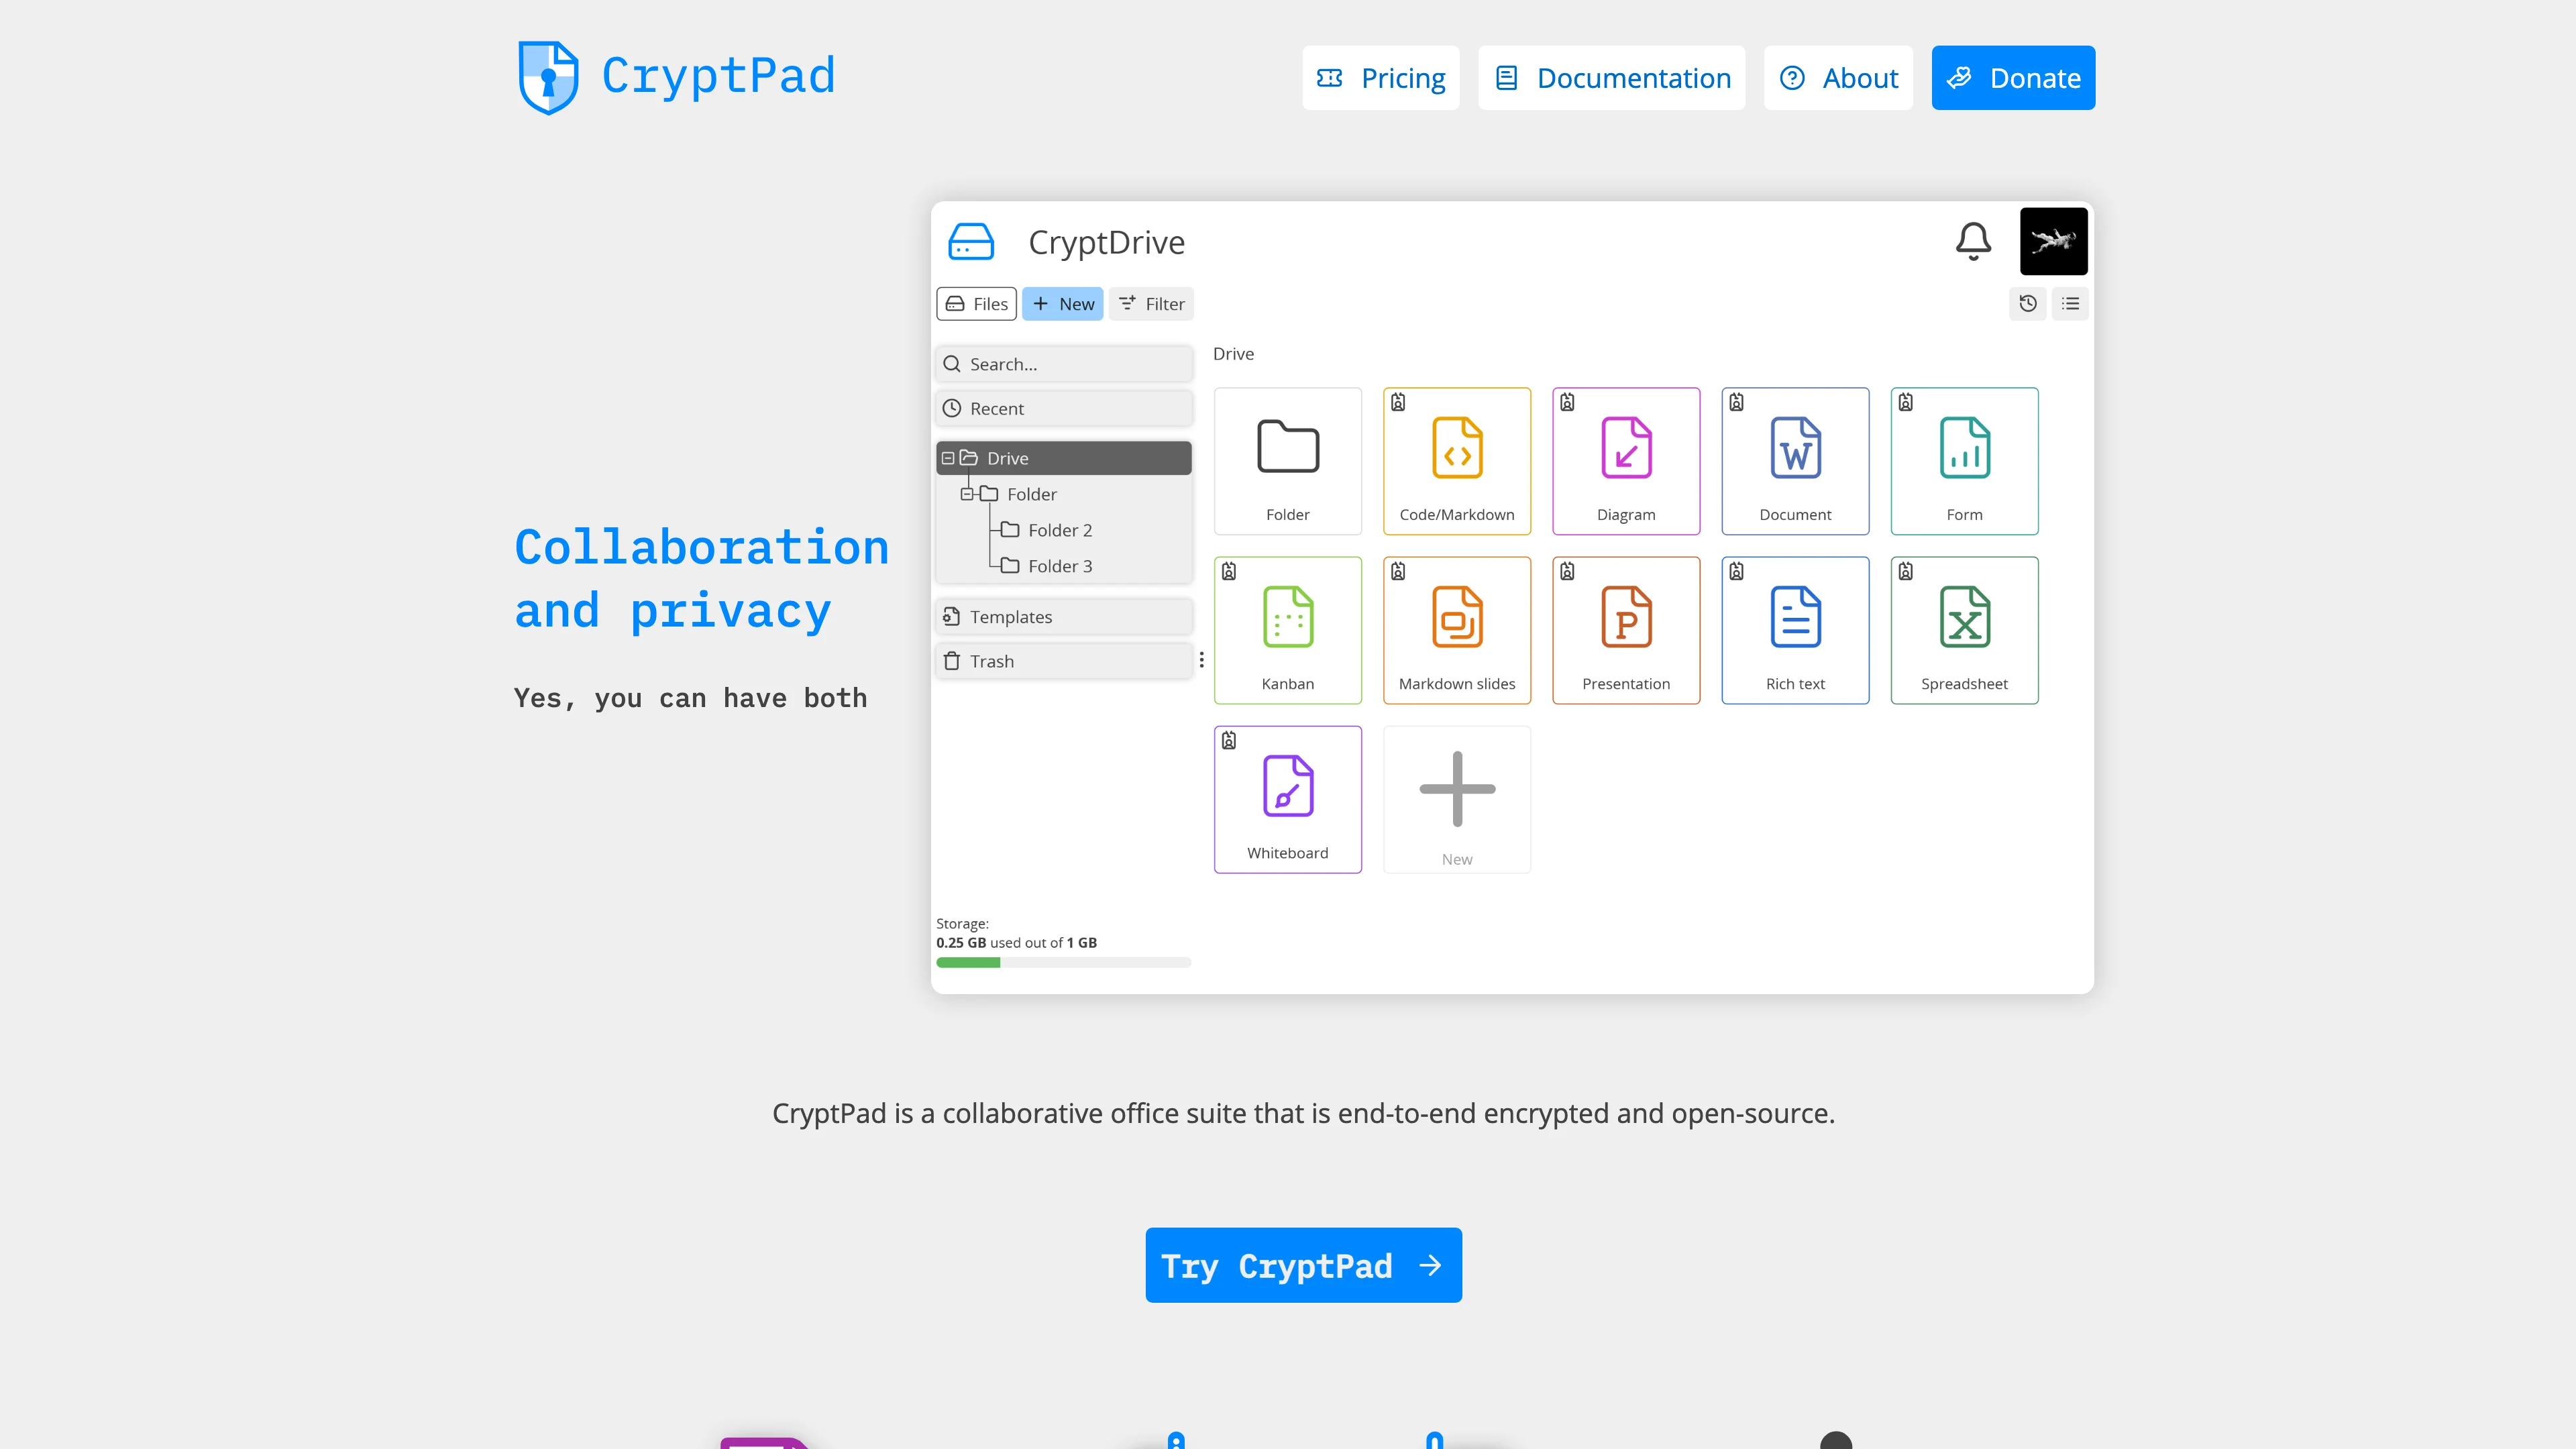The width and height of the screenshot is (2576, 1449).
Task: Open the Filter option
Action: click(1152, 304)
